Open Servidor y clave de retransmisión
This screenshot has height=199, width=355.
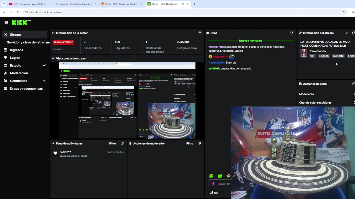(28, 42)
